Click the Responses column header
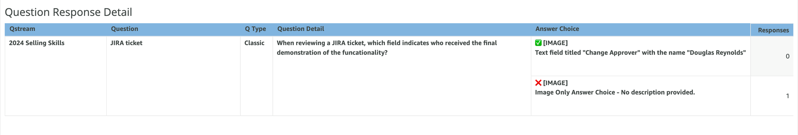The image size is (798, 135). (773, 30)
